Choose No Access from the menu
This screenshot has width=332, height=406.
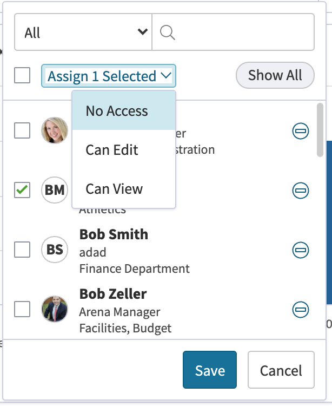pyautogui.click(x=124, y=110)
